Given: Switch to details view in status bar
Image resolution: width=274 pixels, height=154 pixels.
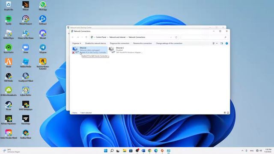Looking at the screenshot, I should click(x=225, y=113).
